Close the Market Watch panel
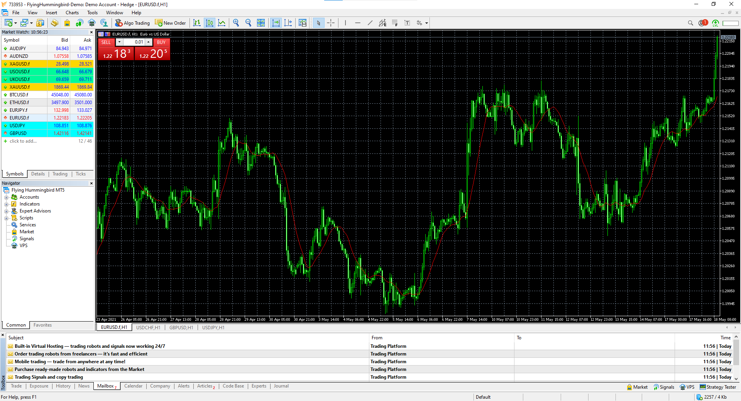This screenshot has width=741, height=401. 91,32
